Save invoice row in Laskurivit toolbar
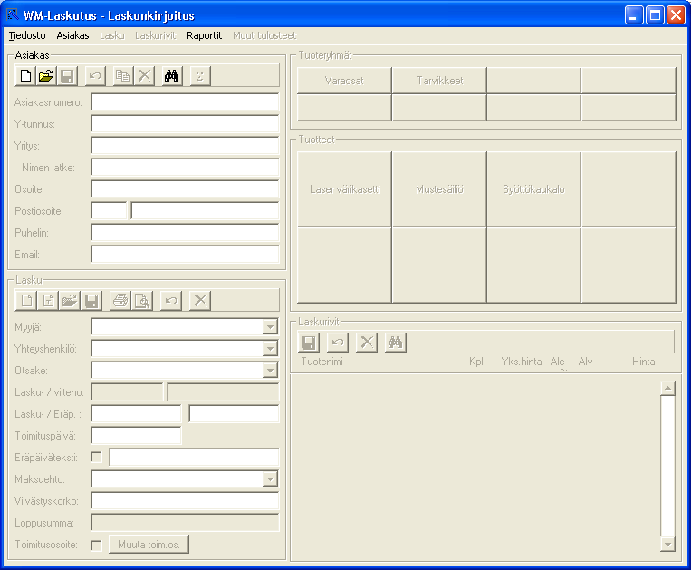Viewport: 691px width, 570px height. coord(309,342)
